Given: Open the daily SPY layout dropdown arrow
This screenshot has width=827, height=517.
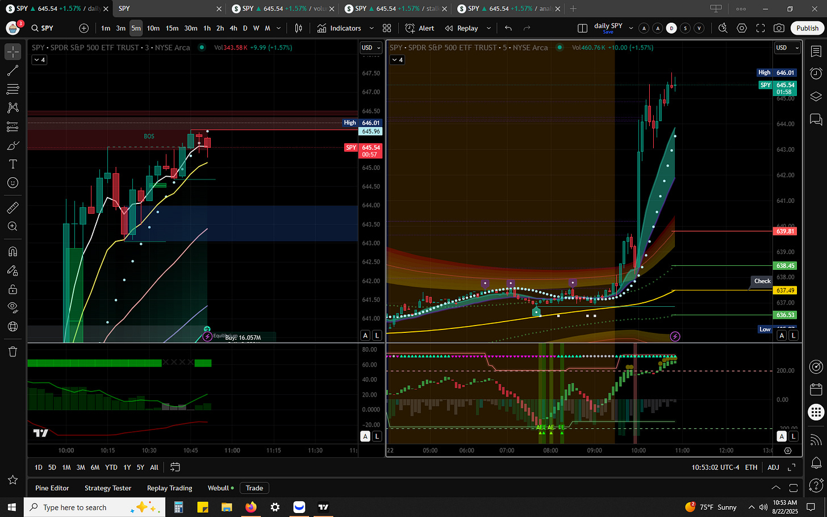Looking at the screenshot, I should [631, 28].
